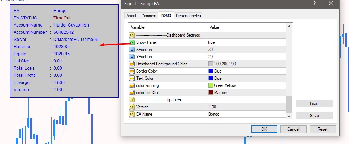Click the GreenYellow colorRunning swatch
349x144 pixels.
point(211,85)
